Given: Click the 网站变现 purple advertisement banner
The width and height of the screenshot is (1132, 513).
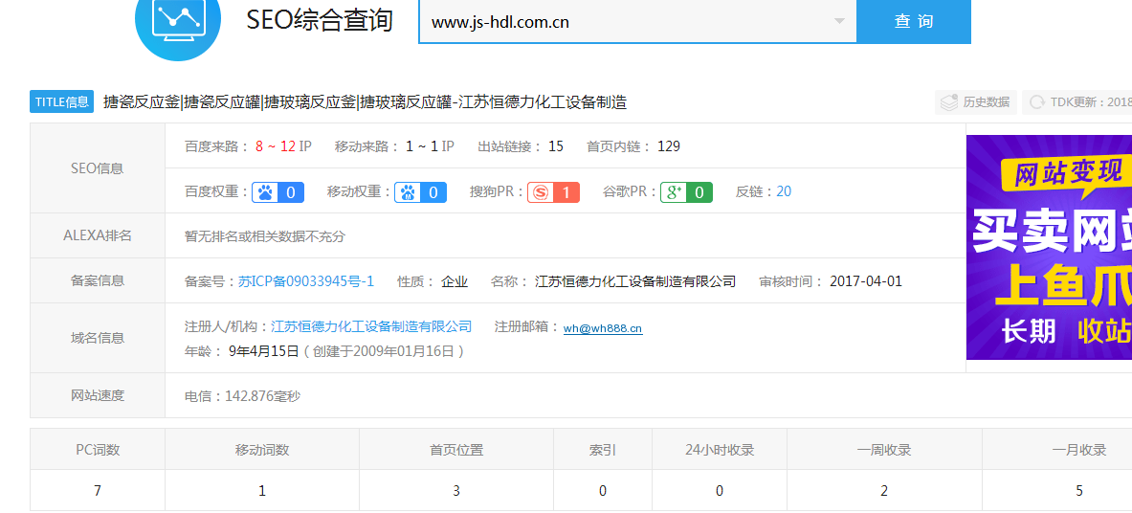Looking at the screenshot, I should tap(1049, 247).
